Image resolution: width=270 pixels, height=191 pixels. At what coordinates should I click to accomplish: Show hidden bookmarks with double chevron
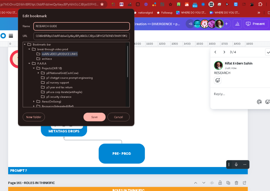259,13
